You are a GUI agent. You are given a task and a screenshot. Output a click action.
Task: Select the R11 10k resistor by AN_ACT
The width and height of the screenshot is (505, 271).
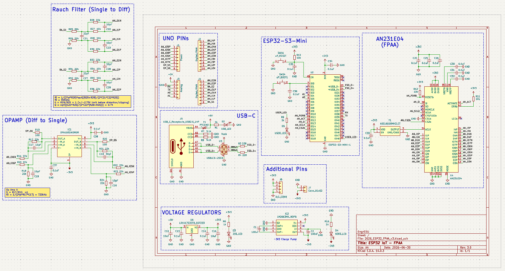coord(474,99)
